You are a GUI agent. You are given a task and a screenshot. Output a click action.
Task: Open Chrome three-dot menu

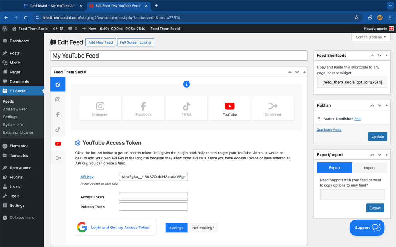(x=390, y=17)
